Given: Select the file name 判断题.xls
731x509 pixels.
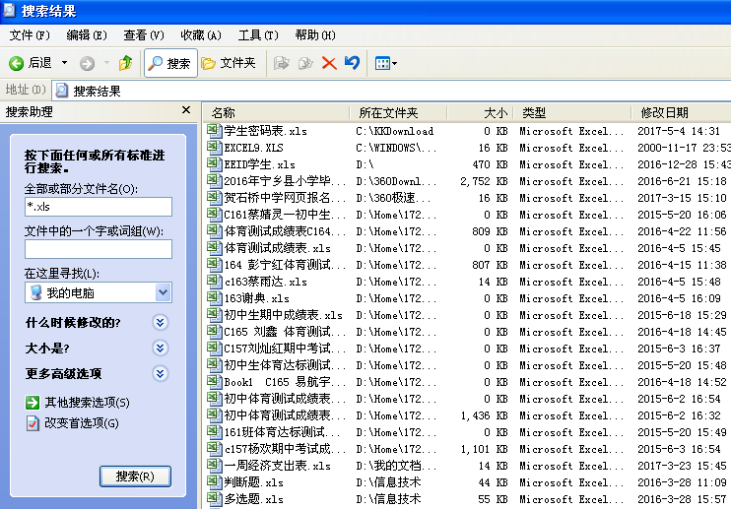Looking at the screenshot, I should [x=253, y=482].
